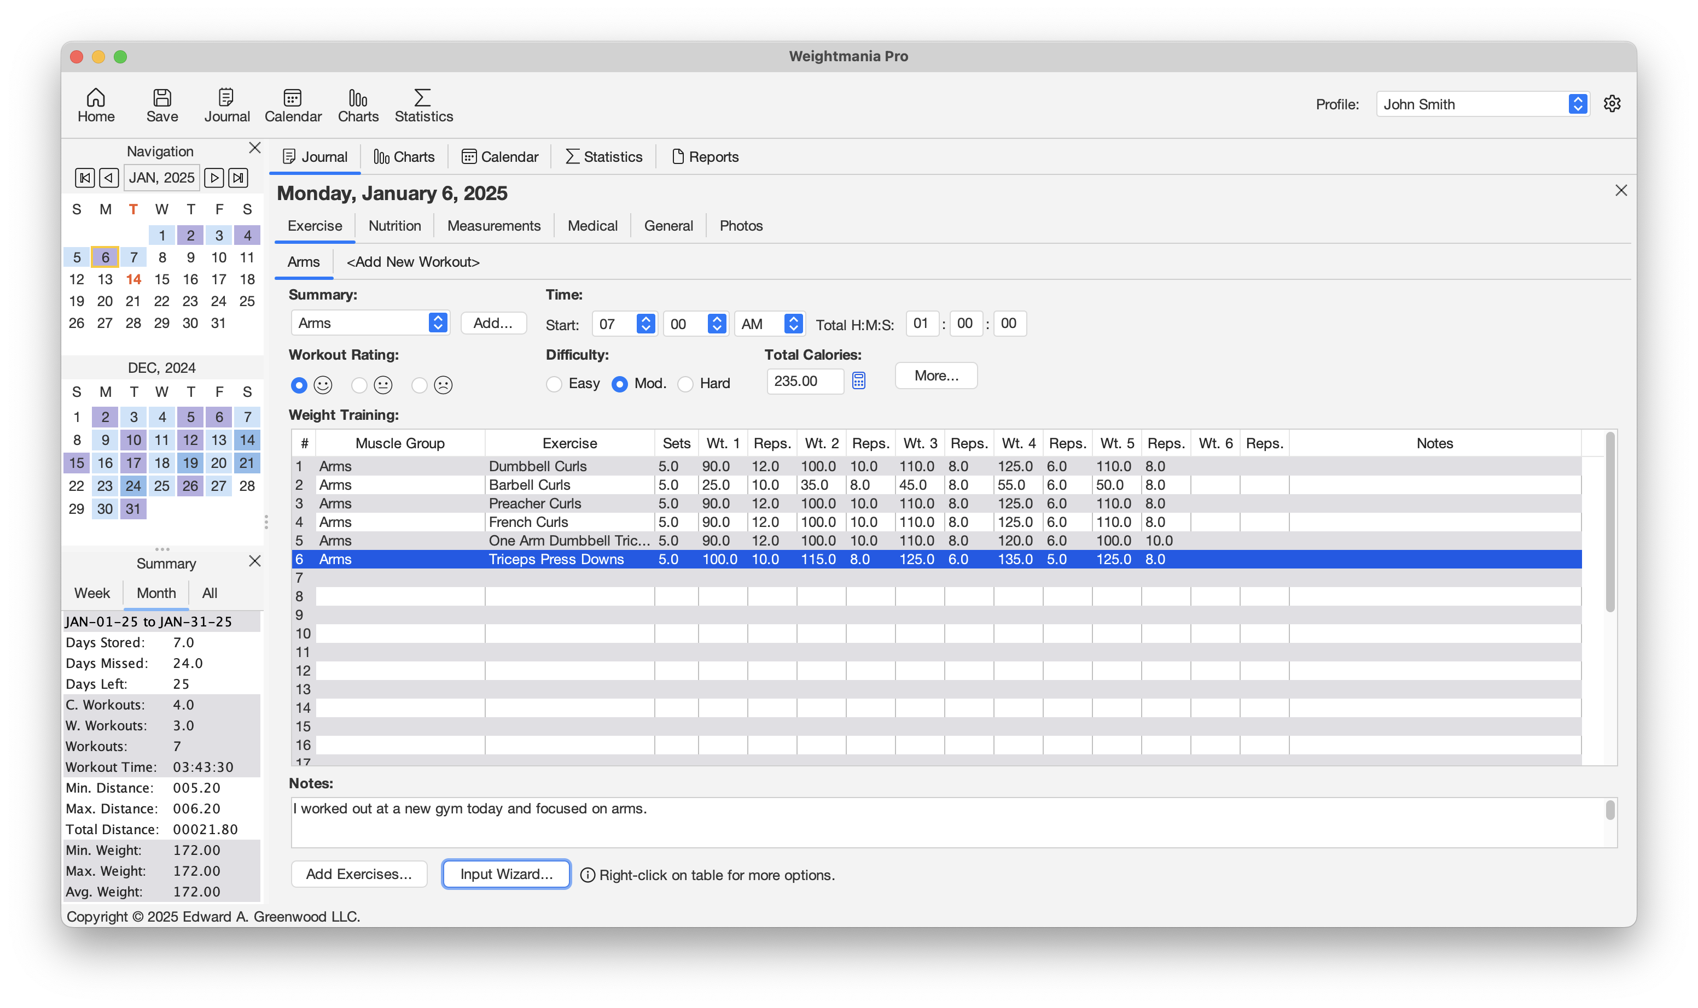
Task: Click the JAN, 2025 month field
Action: pyautogui.click(x=162, y=178)
